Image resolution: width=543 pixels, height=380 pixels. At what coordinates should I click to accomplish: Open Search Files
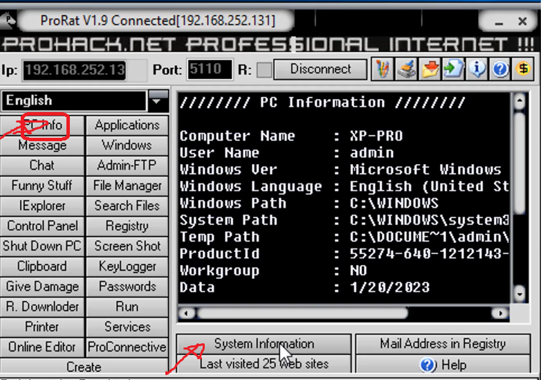127,206
